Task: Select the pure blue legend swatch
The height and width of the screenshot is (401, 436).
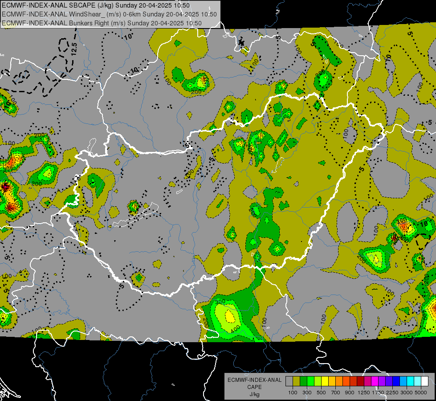Action: pos(396,381)
